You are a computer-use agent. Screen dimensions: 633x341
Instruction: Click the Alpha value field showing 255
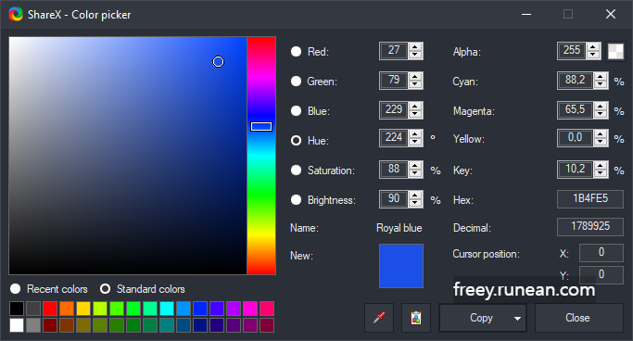tap(572, 51)
